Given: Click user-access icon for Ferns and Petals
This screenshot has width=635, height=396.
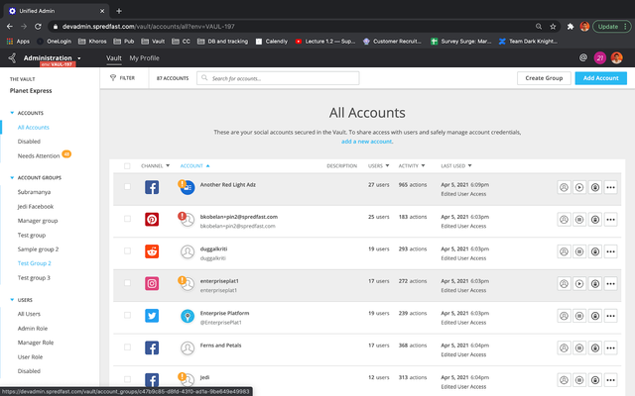Looking at the screenshot, I should pos(564,347).
